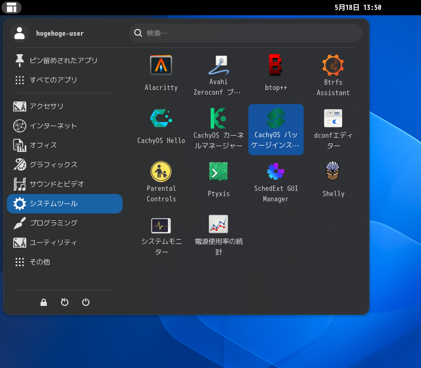Click the hogehoge-user avatar icon
The height and width of the screenshot is (368, 421).
[x=19, y=33]
